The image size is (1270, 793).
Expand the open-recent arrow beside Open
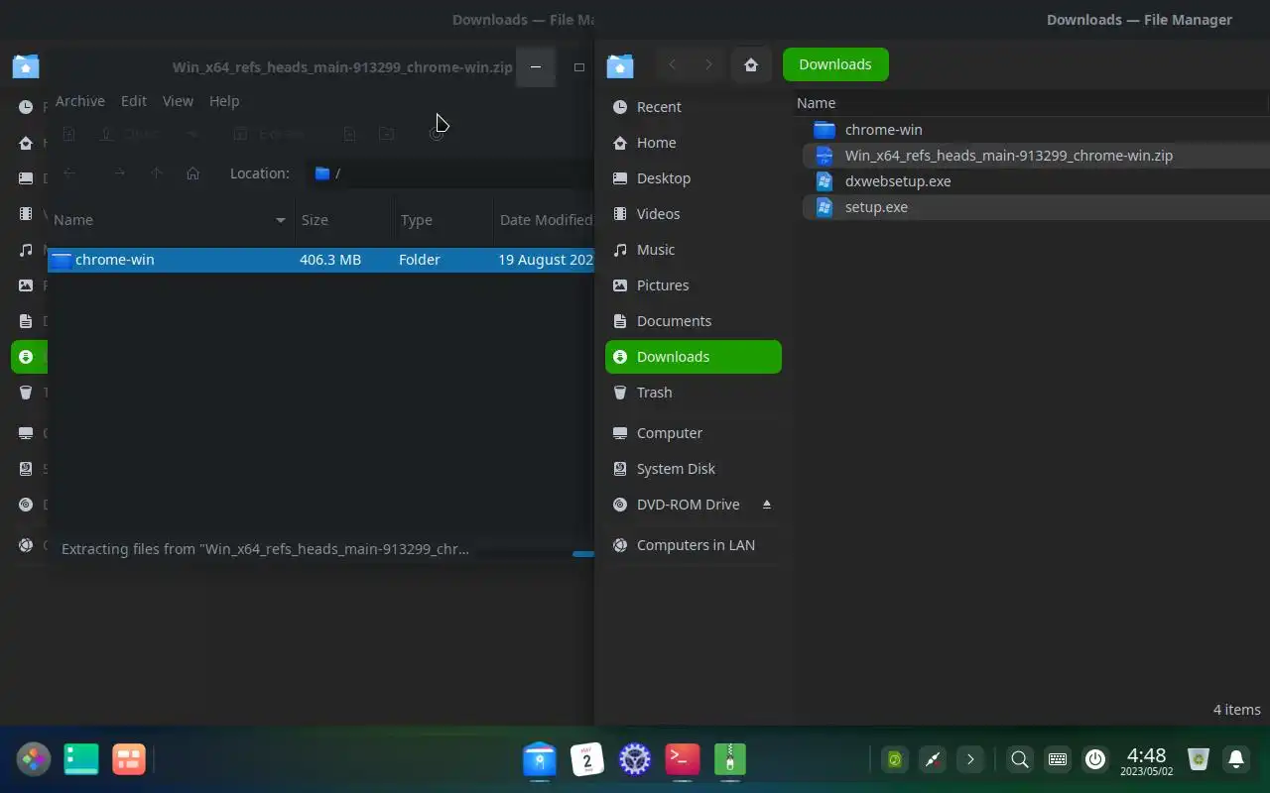(192, 134)
